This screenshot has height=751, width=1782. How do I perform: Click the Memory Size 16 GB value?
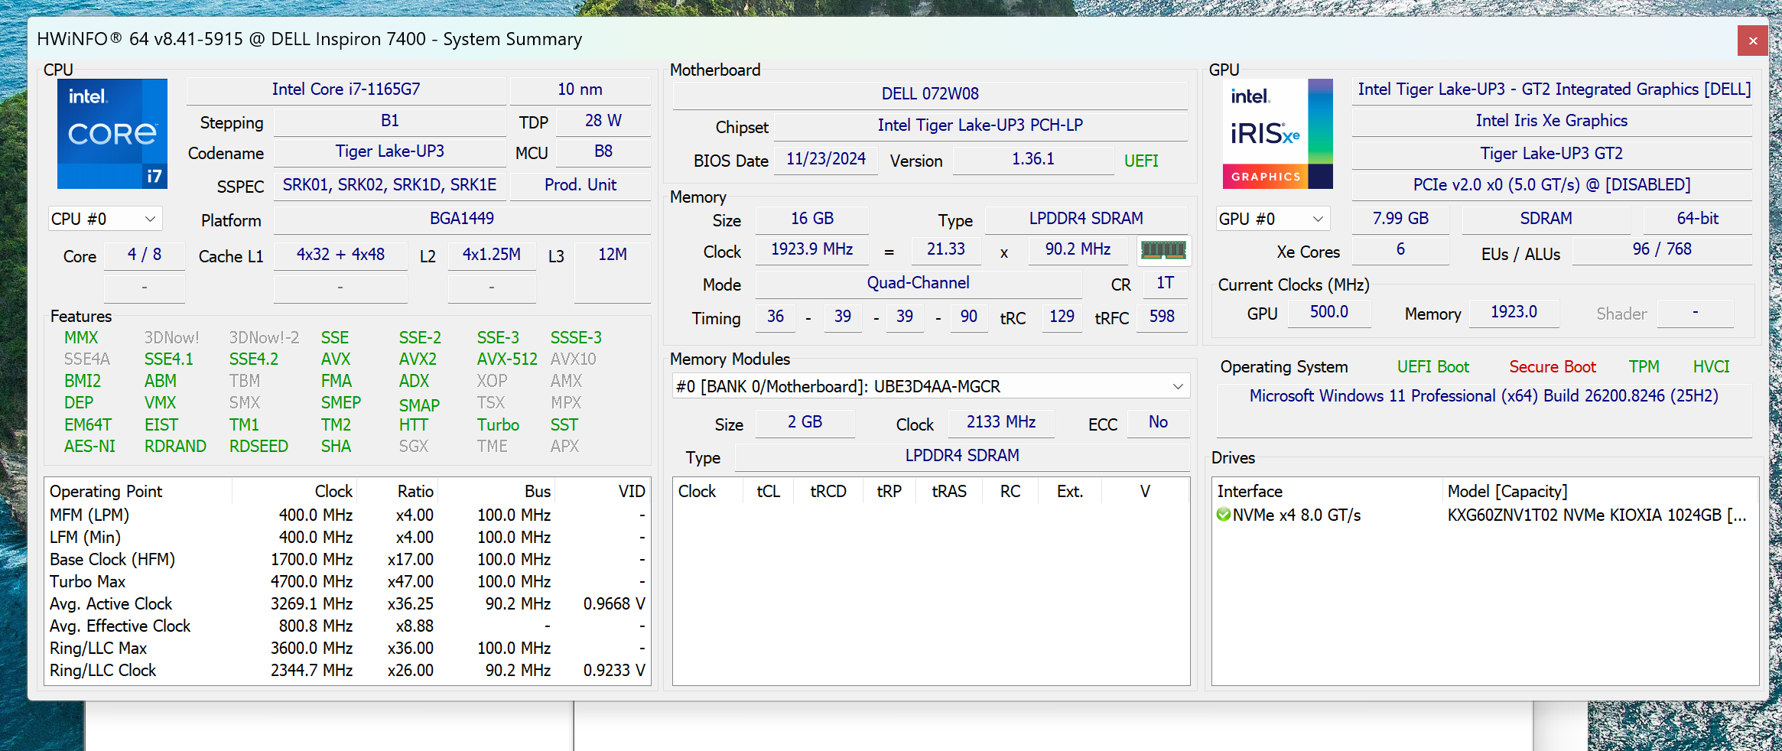812,219
